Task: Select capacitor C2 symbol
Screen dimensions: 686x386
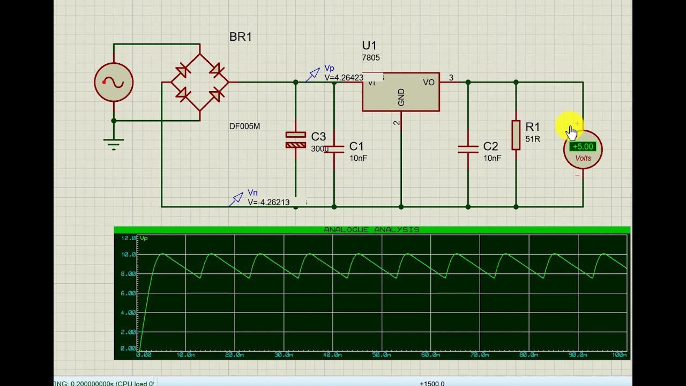Action: point(468,149)
